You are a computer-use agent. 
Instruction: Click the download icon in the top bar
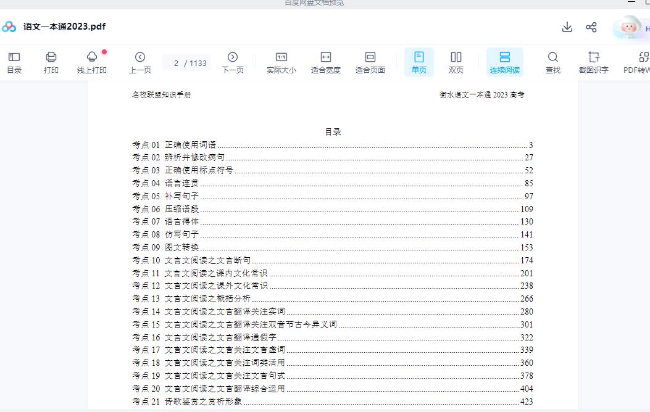pyautogui.click(x=567, y=27)
